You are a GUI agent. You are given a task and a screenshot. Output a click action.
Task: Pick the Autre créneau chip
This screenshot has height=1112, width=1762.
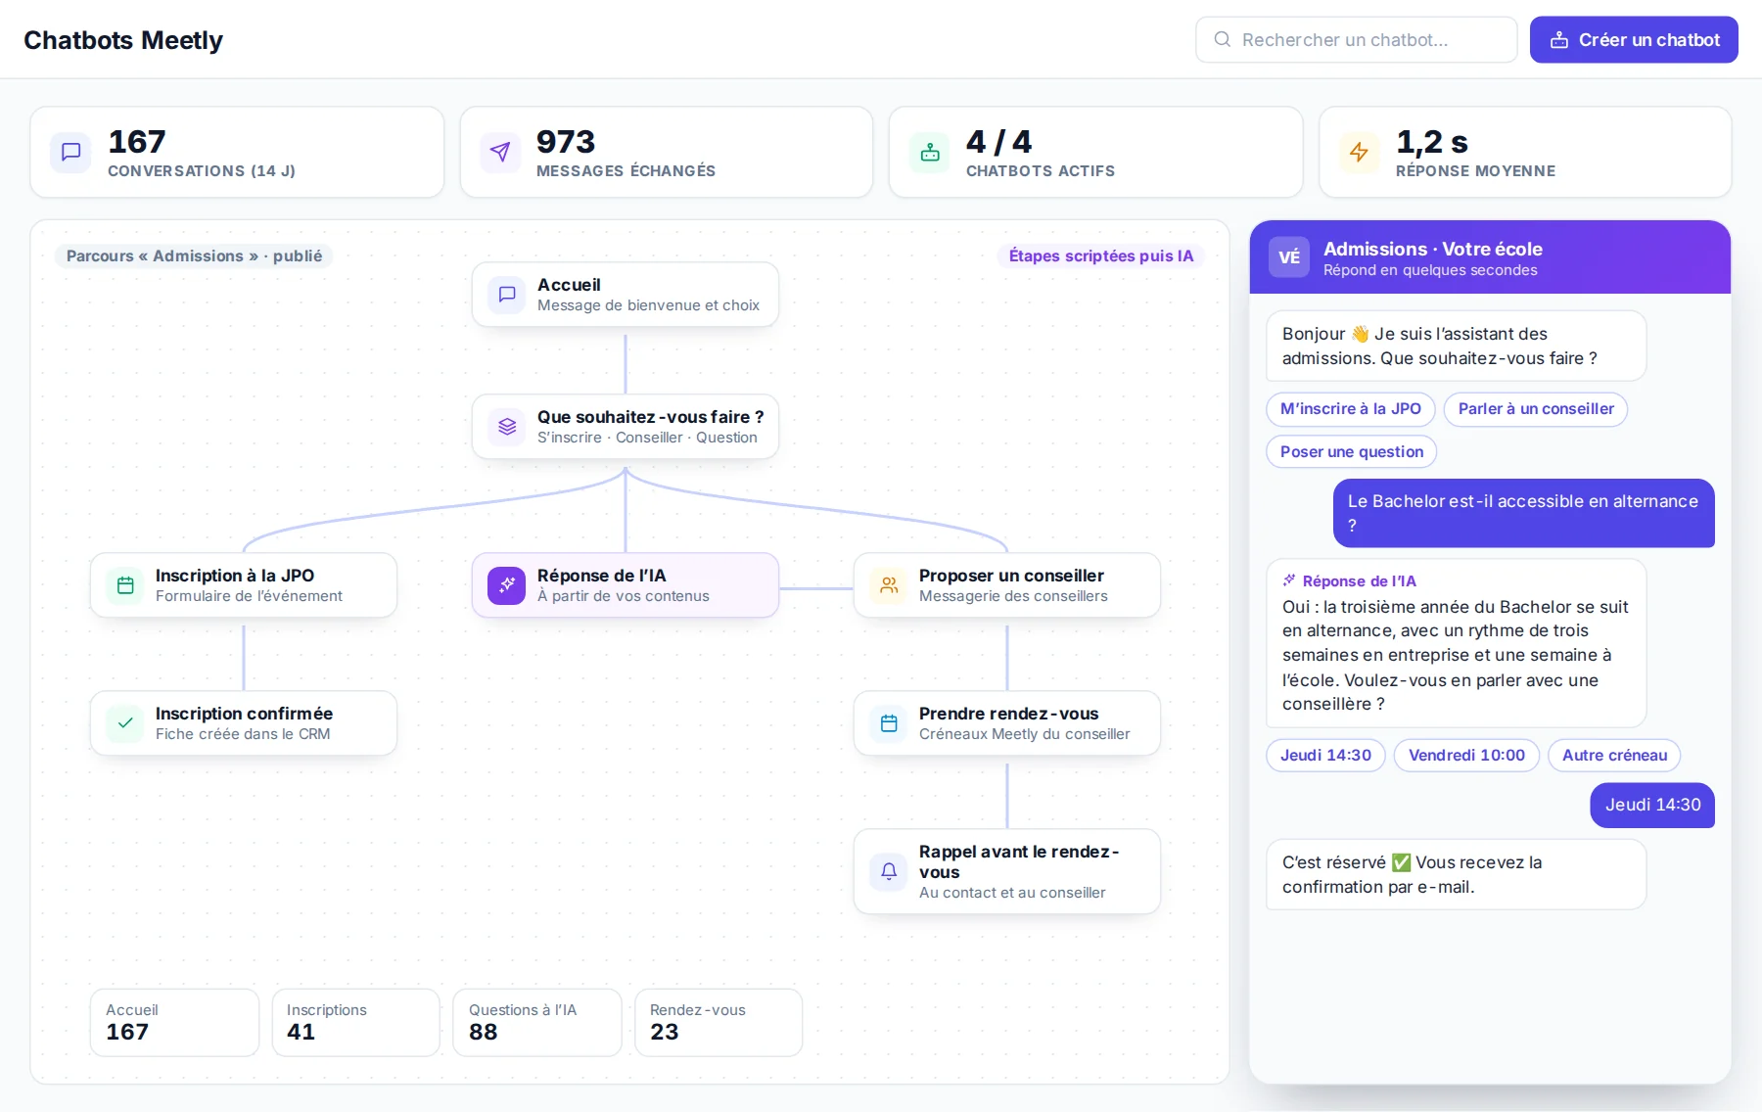(1614, 756)
